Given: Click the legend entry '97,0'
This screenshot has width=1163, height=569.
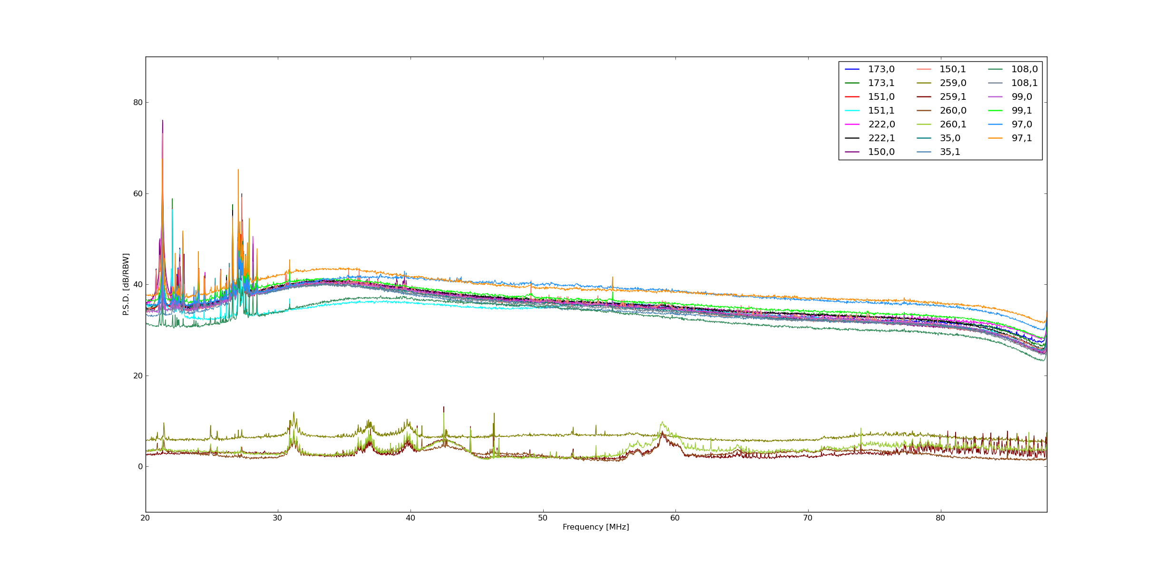Looking at the screenshot, I should point(1010,125).
